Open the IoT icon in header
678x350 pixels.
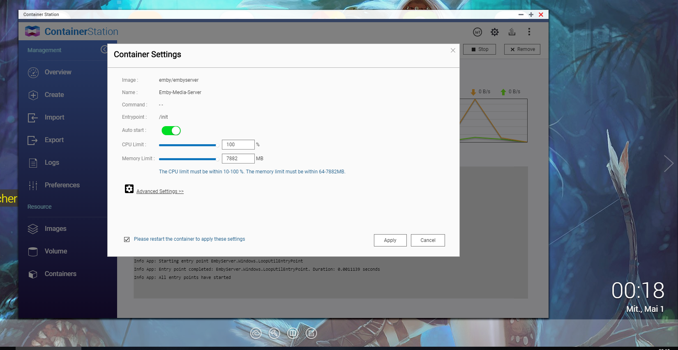click(477, 32)
